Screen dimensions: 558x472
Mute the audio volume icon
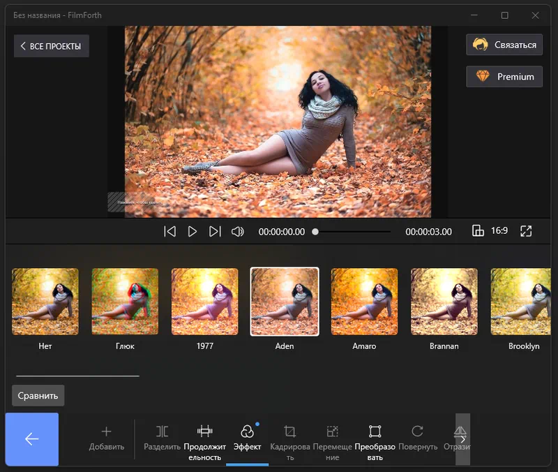point(237,232)
